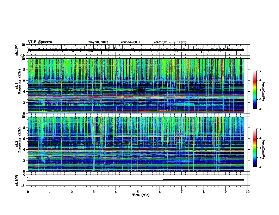
Task: Click inside the ch.1 spectrogram plot
Action: [136, 86]
